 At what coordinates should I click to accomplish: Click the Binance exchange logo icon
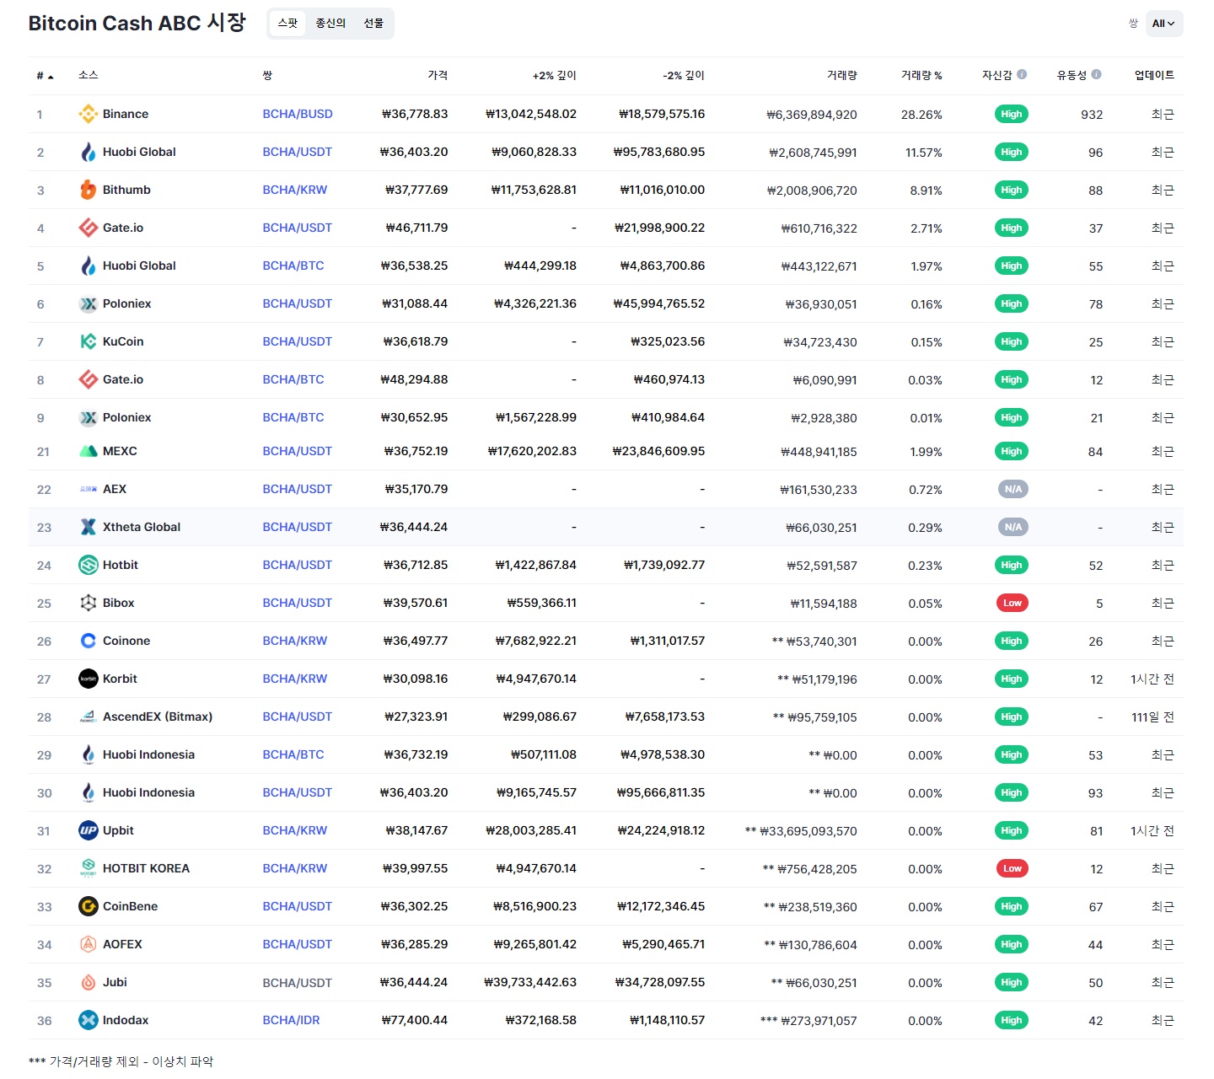click(x=88, y=114)
